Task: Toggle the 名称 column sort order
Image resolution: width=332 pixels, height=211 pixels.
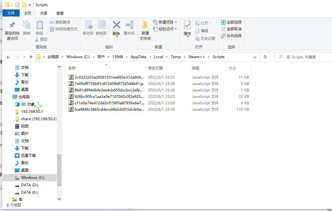Action: pyautogui.click(x=72, y=68)
